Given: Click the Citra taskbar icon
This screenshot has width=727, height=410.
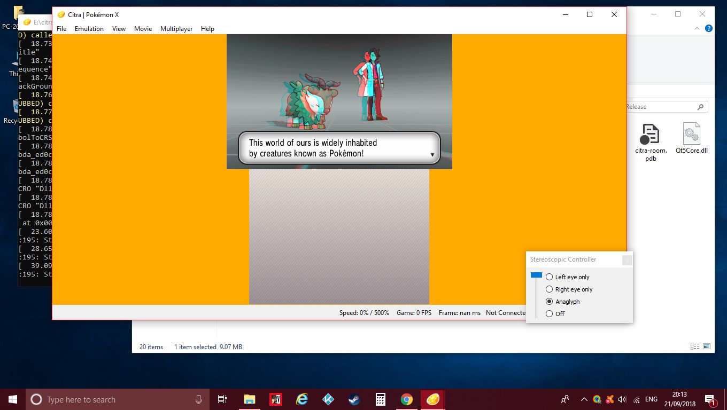Looking at the screenshot, I should tap(433, 399).
